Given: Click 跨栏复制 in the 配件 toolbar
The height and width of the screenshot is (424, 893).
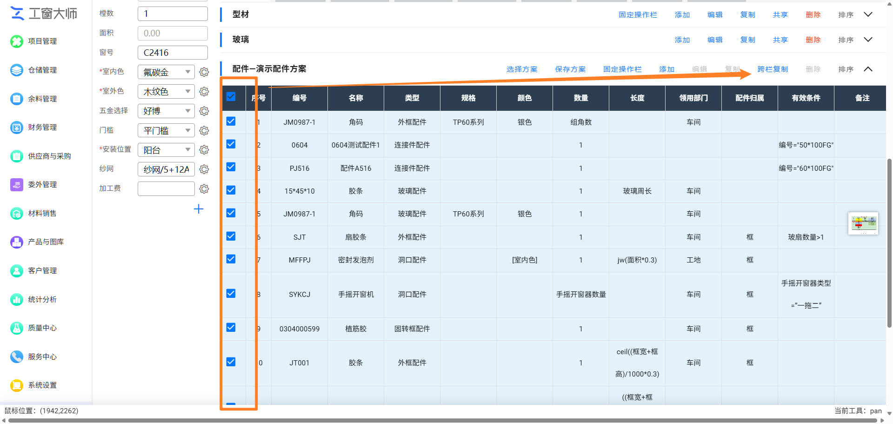Looking at the screenshot, I should (x=773, y=69).
